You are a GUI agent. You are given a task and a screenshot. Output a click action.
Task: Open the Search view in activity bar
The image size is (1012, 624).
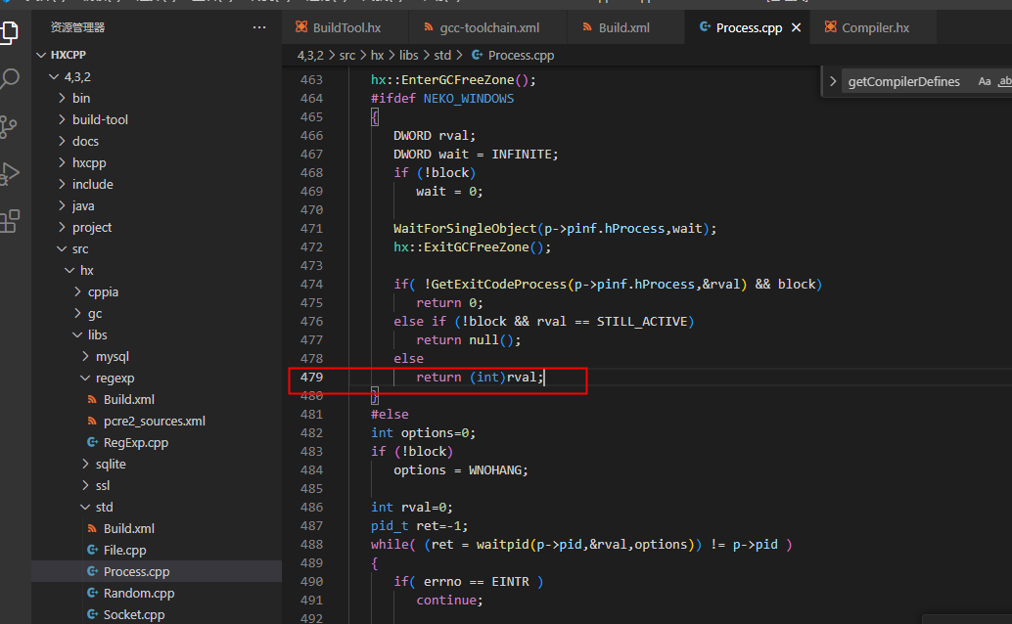(10, 79)
